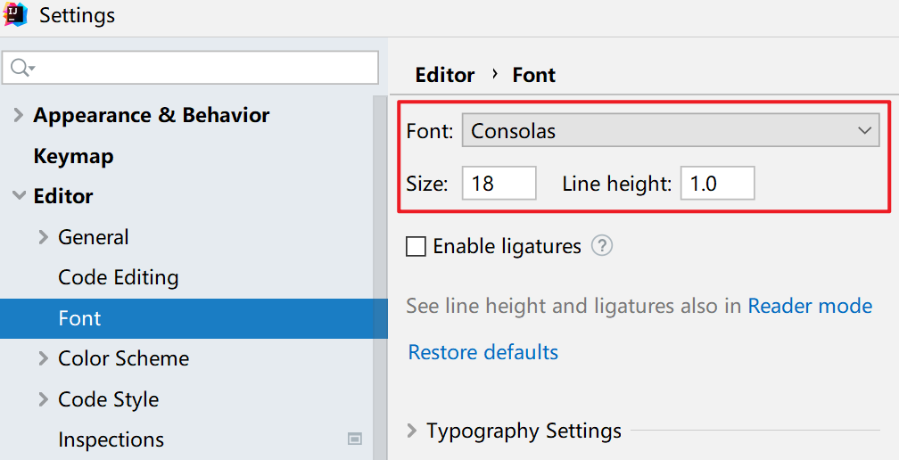
Task: Expand the Typography Settings section
Action: pyautogui.click(x=412, y=431)
